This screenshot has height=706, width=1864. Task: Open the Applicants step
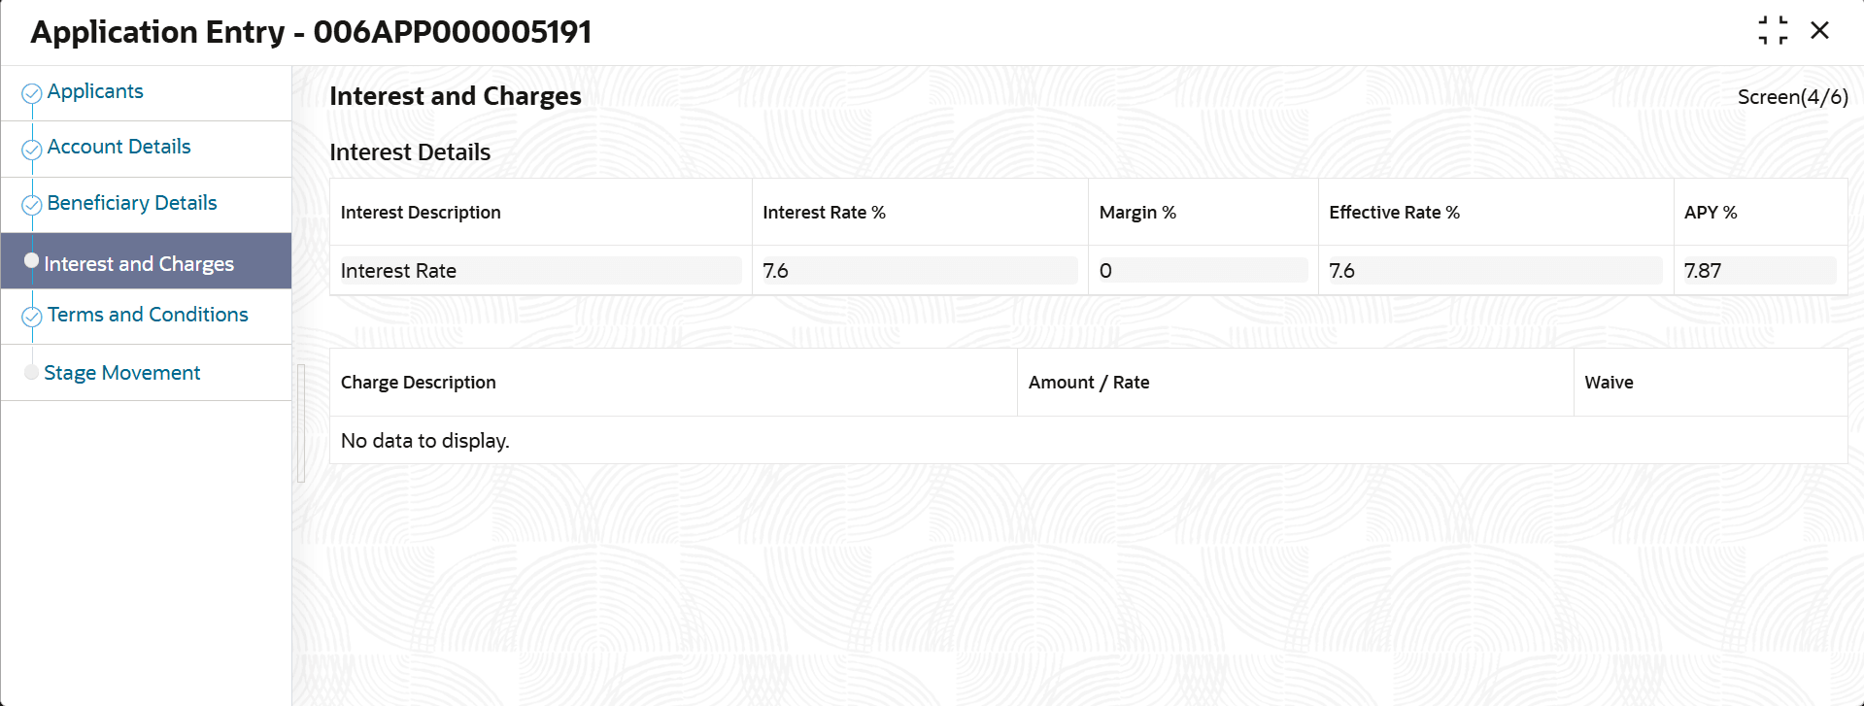point(95,91)
